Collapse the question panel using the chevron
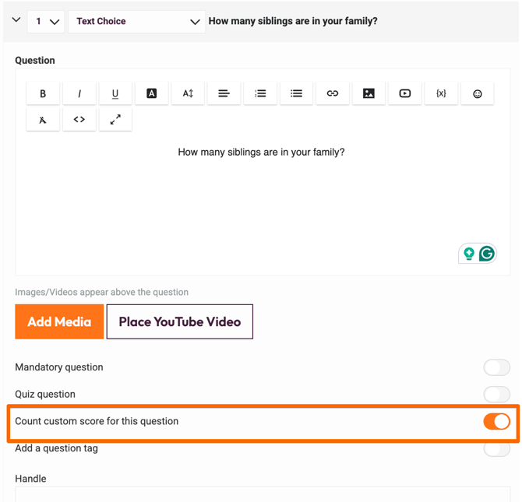522x502 pixels. tap(16, 19)
